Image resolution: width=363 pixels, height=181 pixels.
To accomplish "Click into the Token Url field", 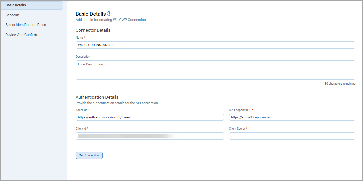I will 149,117.
